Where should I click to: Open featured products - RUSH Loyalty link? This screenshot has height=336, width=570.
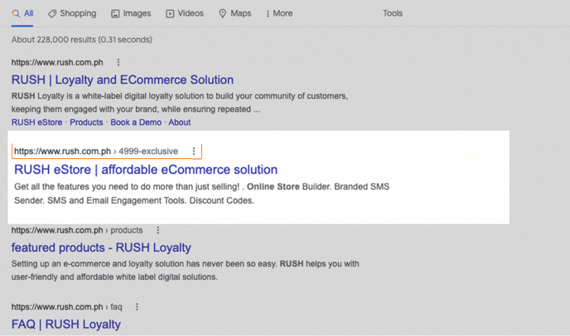coord(101,247)
